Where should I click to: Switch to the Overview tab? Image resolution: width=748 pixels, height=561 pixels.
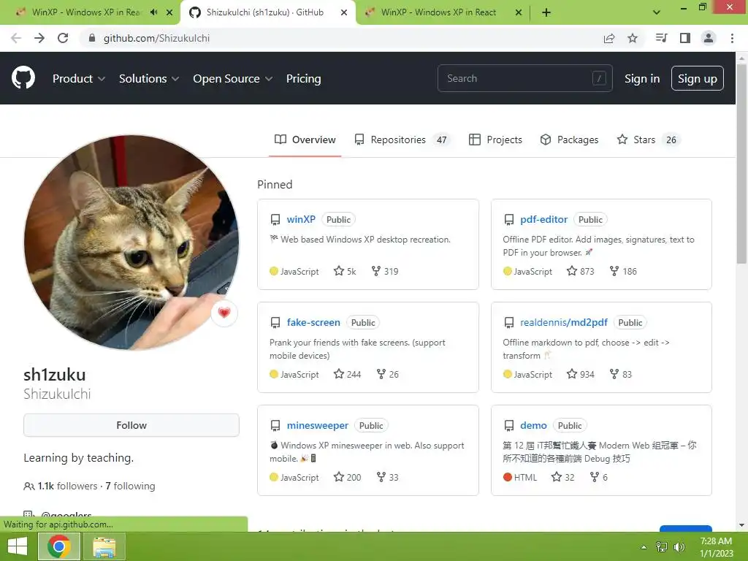click(305, 140)
